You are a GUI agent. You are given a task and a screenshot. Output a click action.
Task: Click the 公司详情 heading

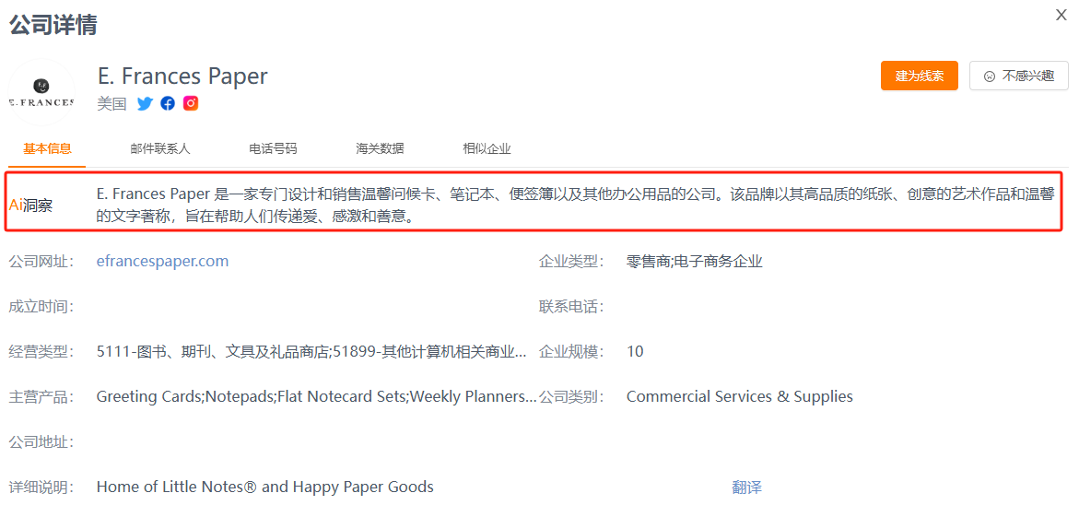pyautogui.click(x=53, y=25)
